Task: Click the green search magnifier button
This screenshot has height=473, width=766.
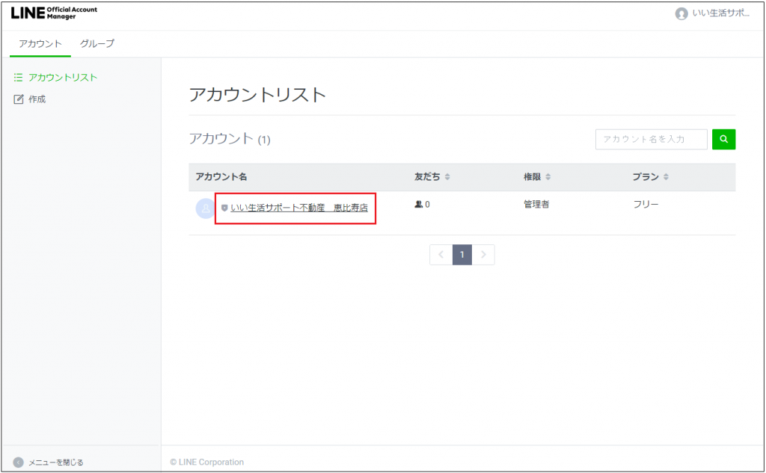Action: (723, 139)
